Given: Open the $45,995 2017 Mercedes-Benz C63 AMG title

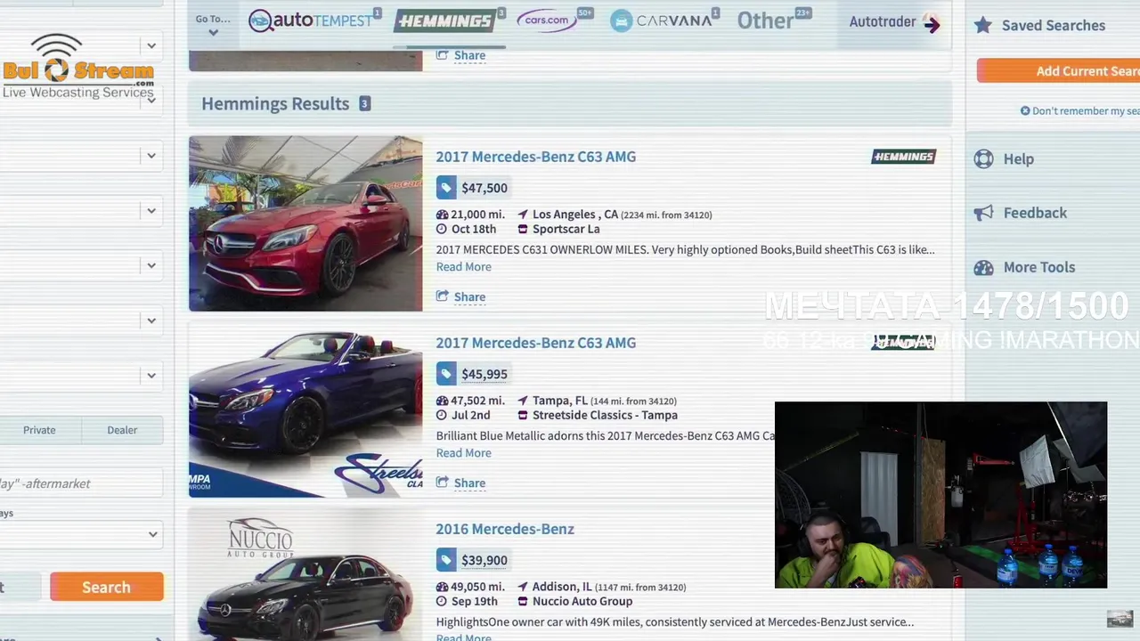Looking at the screenshot, I should point(535,343).
